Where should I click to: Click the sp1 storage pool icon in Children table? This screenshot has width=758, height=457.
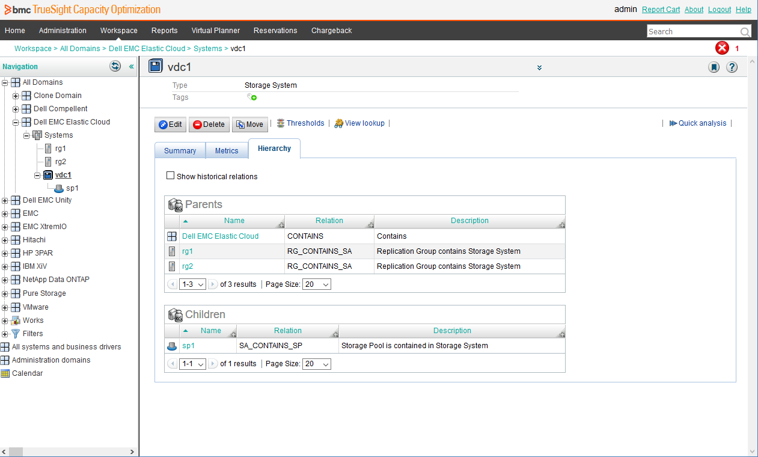pos(172,346)
